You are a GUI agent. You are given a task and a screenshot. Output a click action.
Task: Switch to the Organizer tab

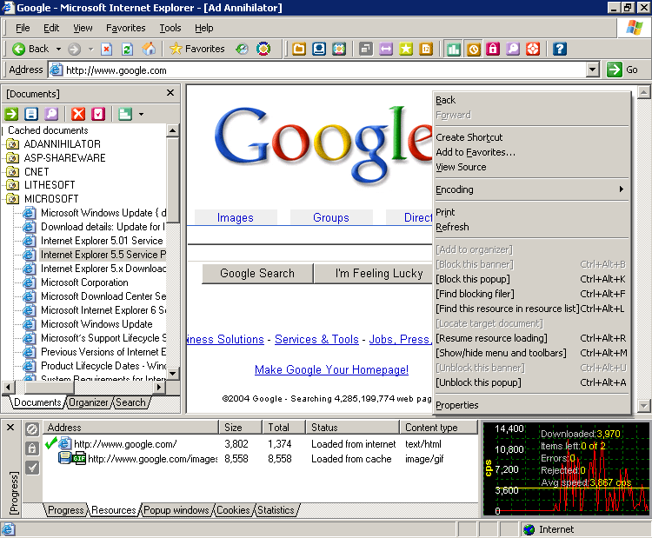[88, 402]
